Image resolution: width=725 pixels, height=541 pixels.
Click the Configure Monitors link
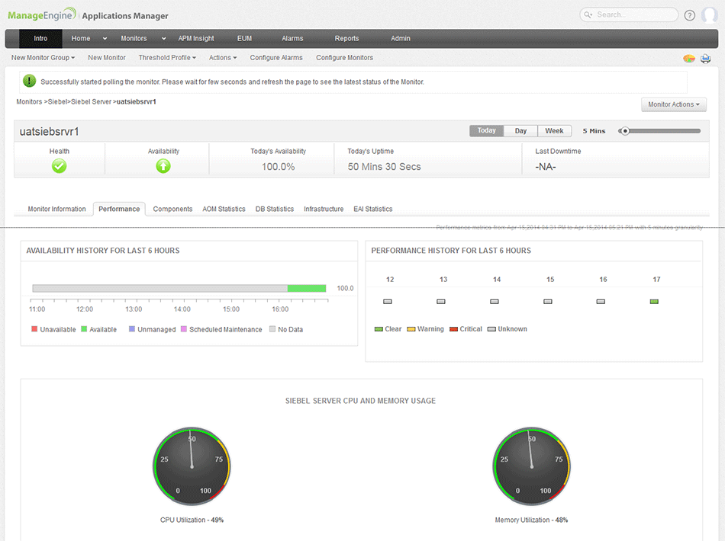344,58
